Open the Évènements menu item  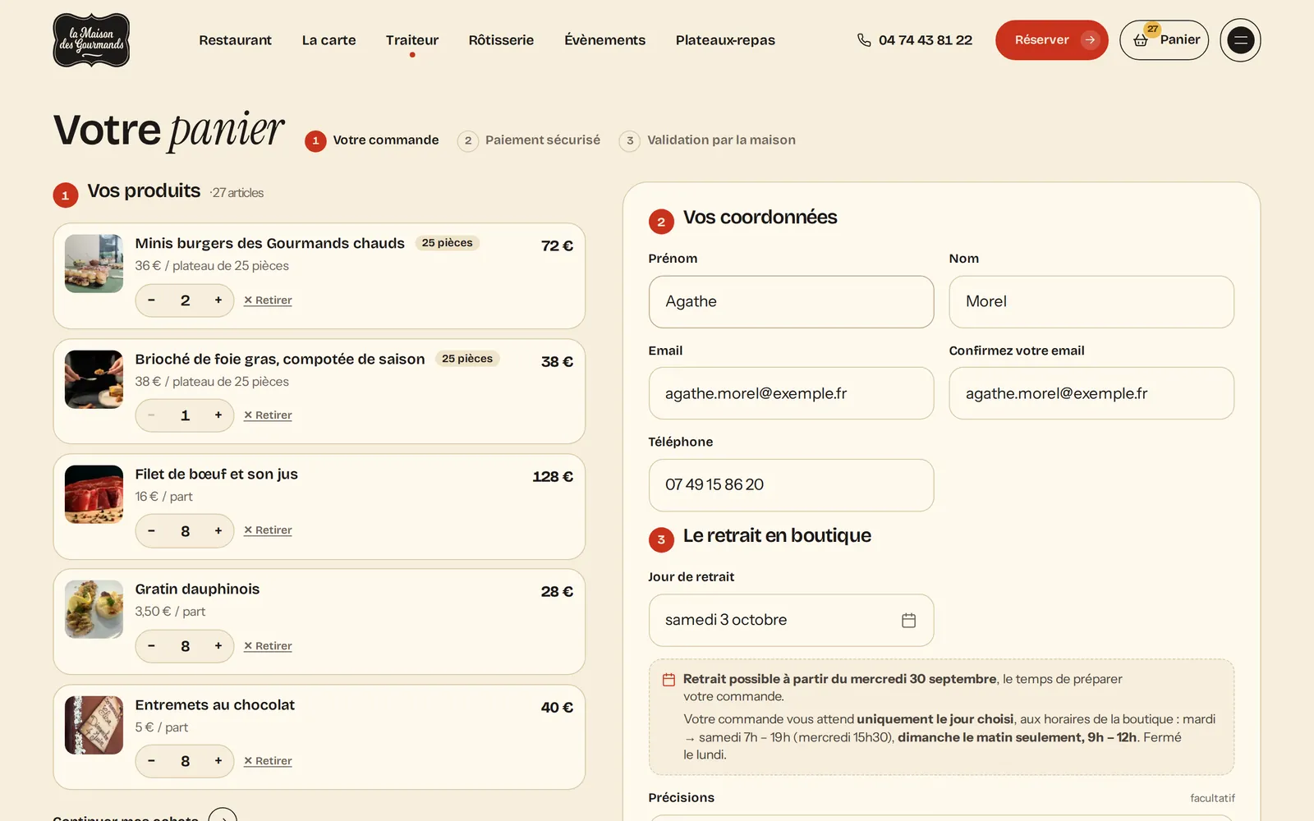[x=604, y=40]
